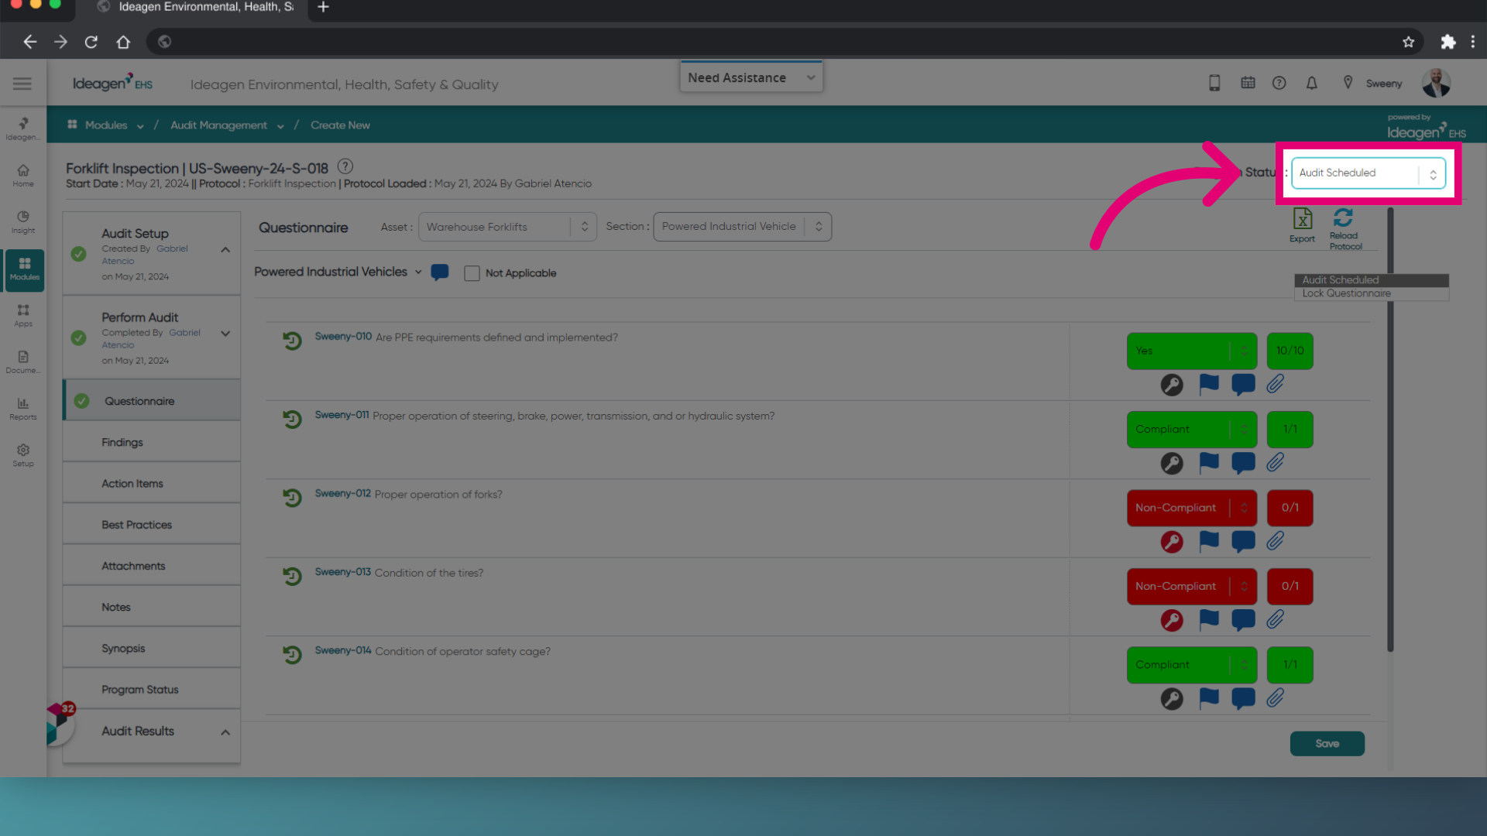Open the Yes answer dropdown for Sweeny-010
Screen dimensions: 1487x836
coord(1191,351)
